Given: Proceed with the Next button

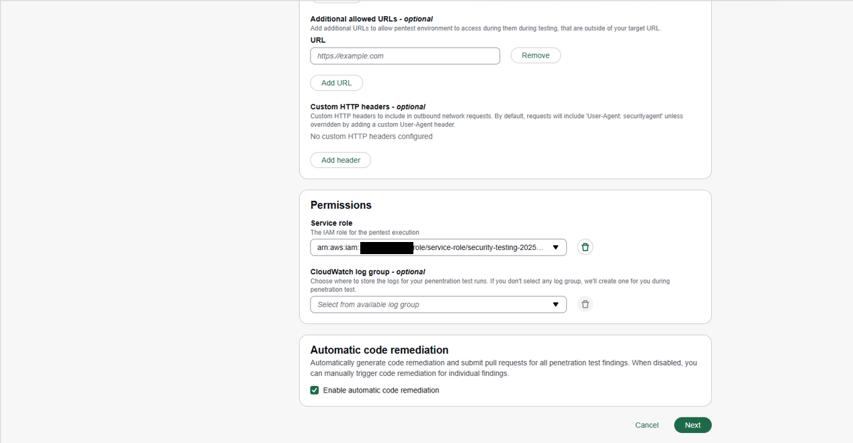Looking at the screenshot, I should click(x=693, y=425).
